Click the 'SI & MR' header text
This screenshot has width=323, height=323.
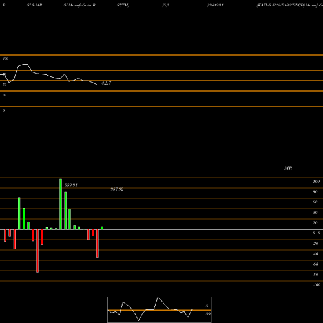point(34,5)
